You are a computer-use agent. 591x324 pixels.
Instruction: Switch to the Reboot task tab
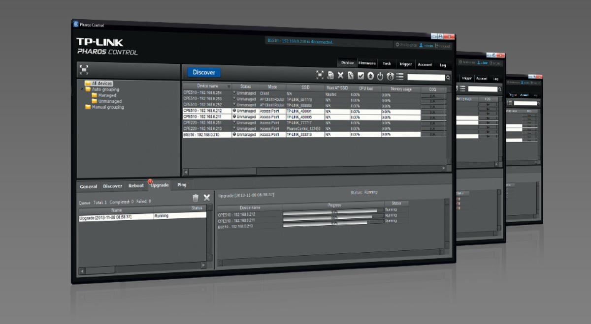coord(136,186)
